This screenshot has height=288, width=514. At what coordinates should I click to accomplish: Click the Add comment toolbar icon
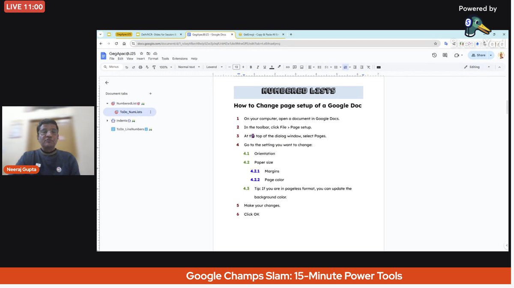tap(295, 67)
